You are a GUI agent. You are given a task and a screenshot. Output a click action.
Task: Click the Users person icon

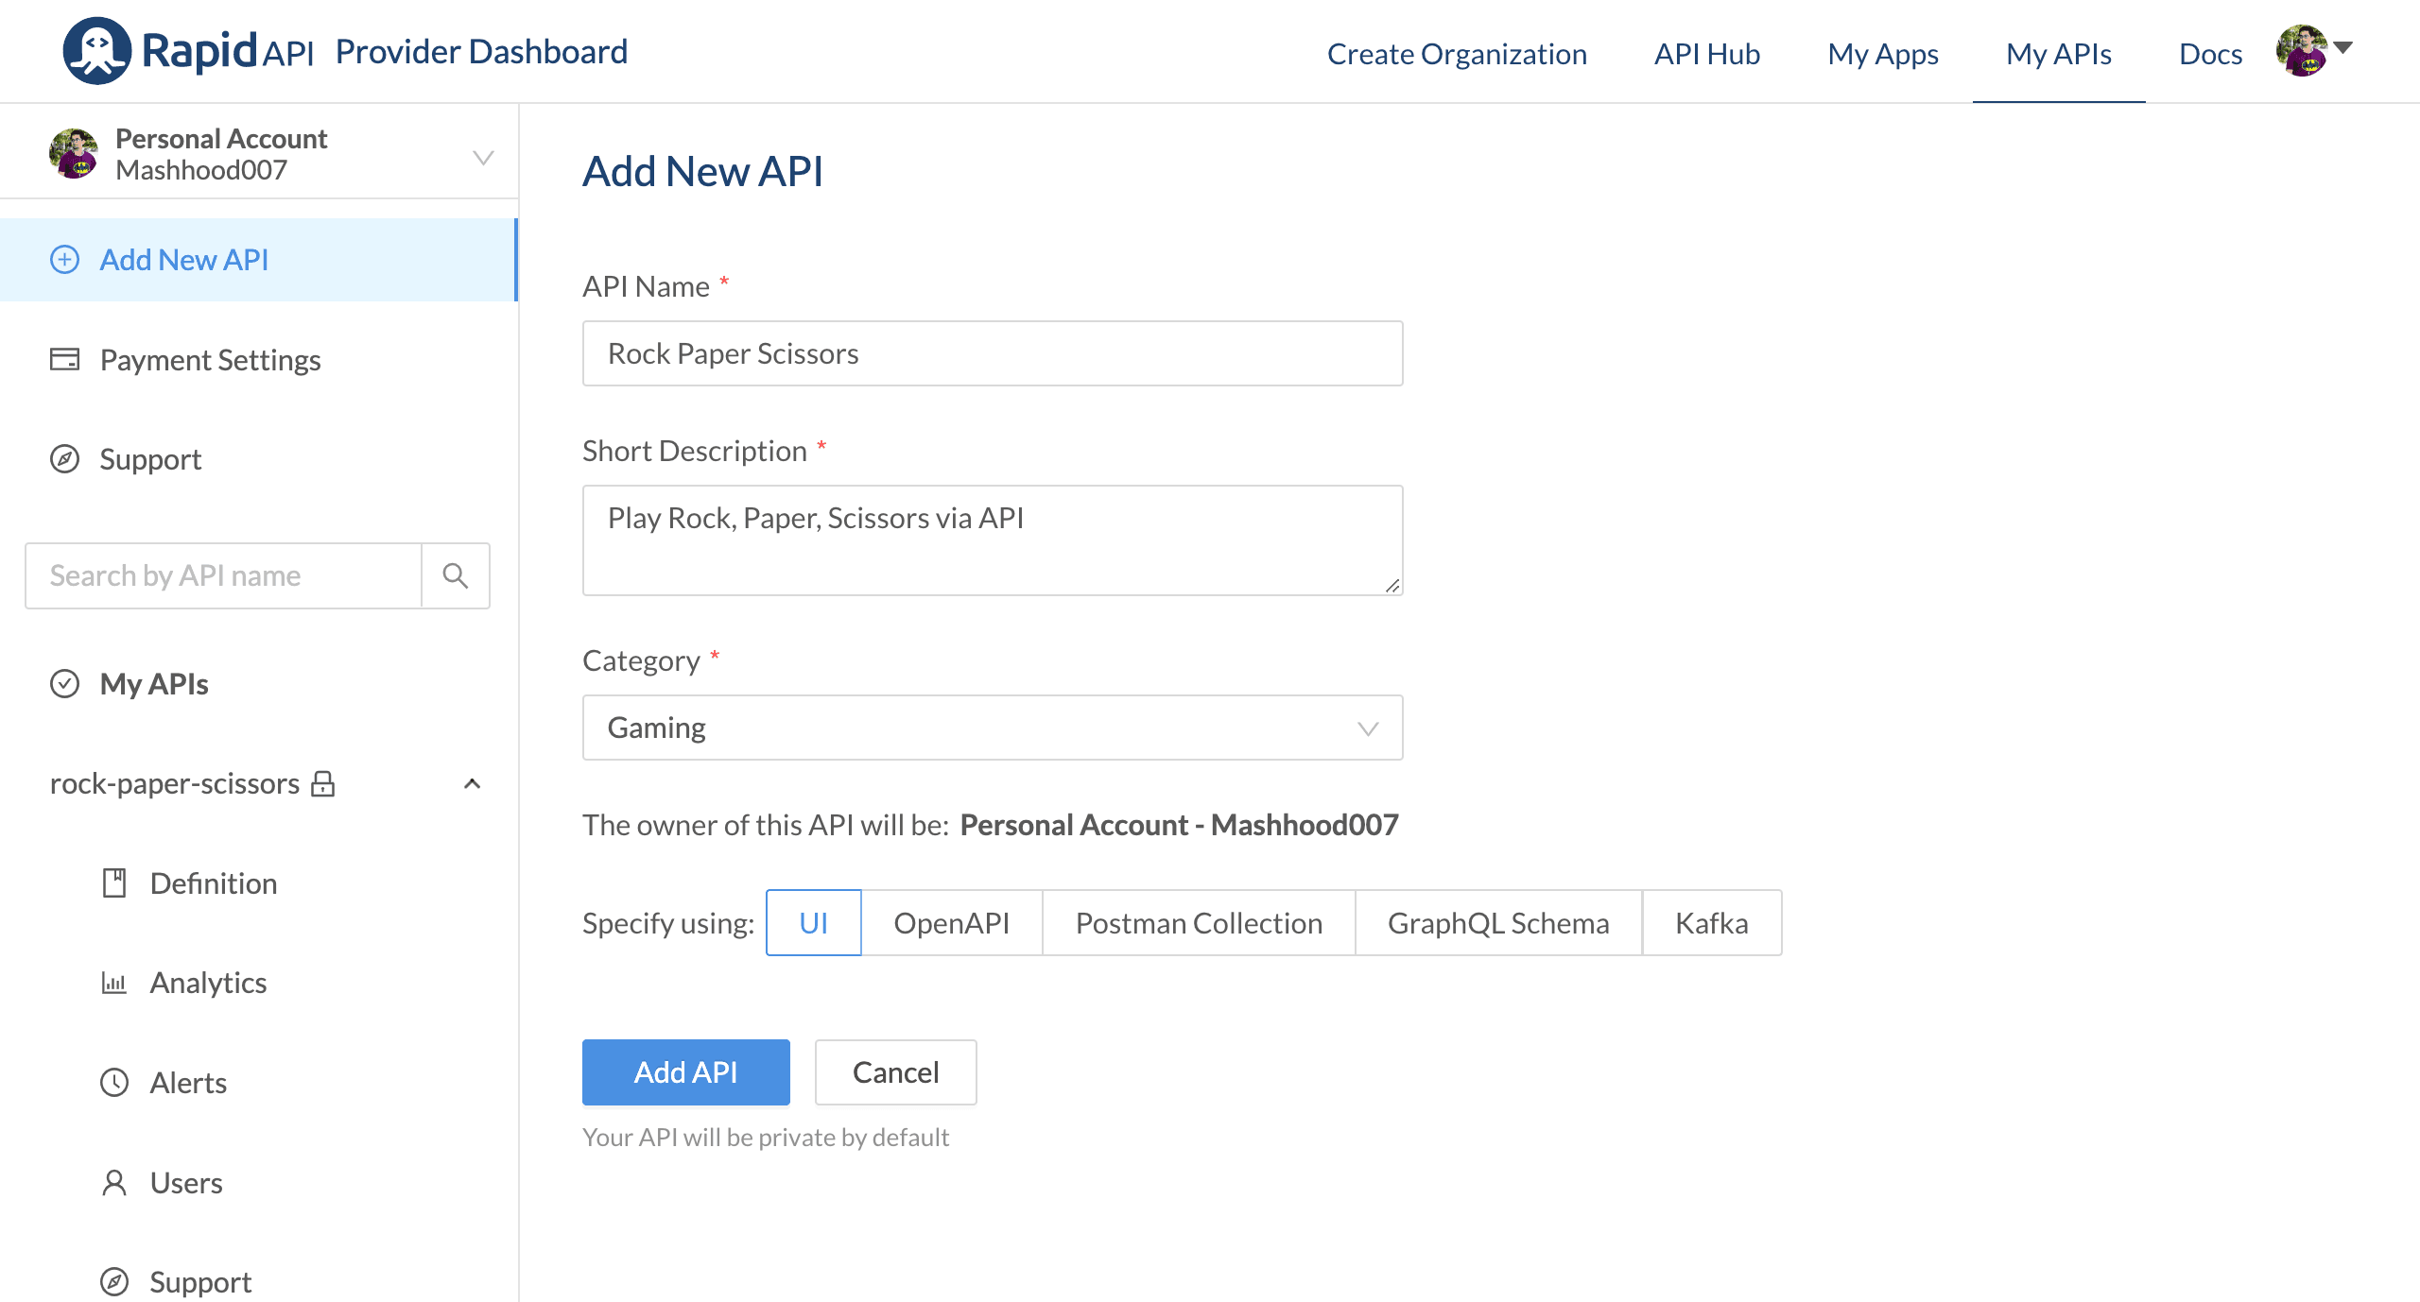coord(114,1182)
